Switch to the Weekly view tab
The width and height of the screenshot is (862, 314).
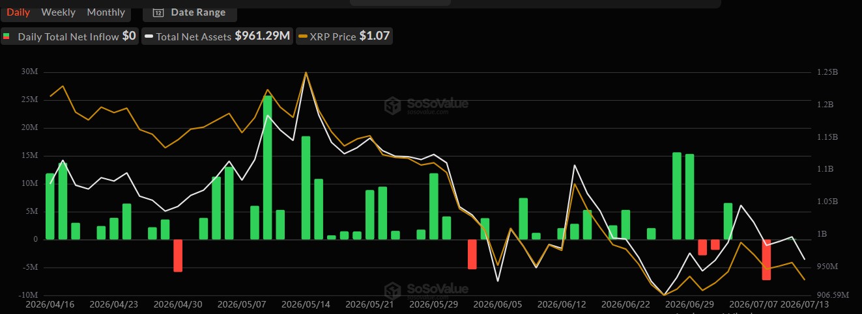tap(58, 12)
